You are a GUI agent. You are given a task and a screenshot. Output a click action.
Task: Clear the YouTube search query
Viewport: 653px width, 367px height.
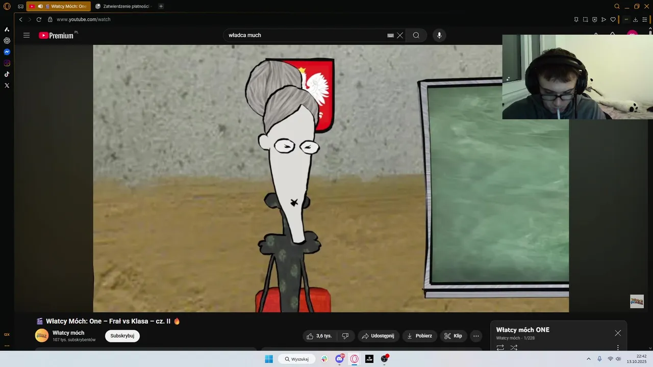click(x=400, y=35)
